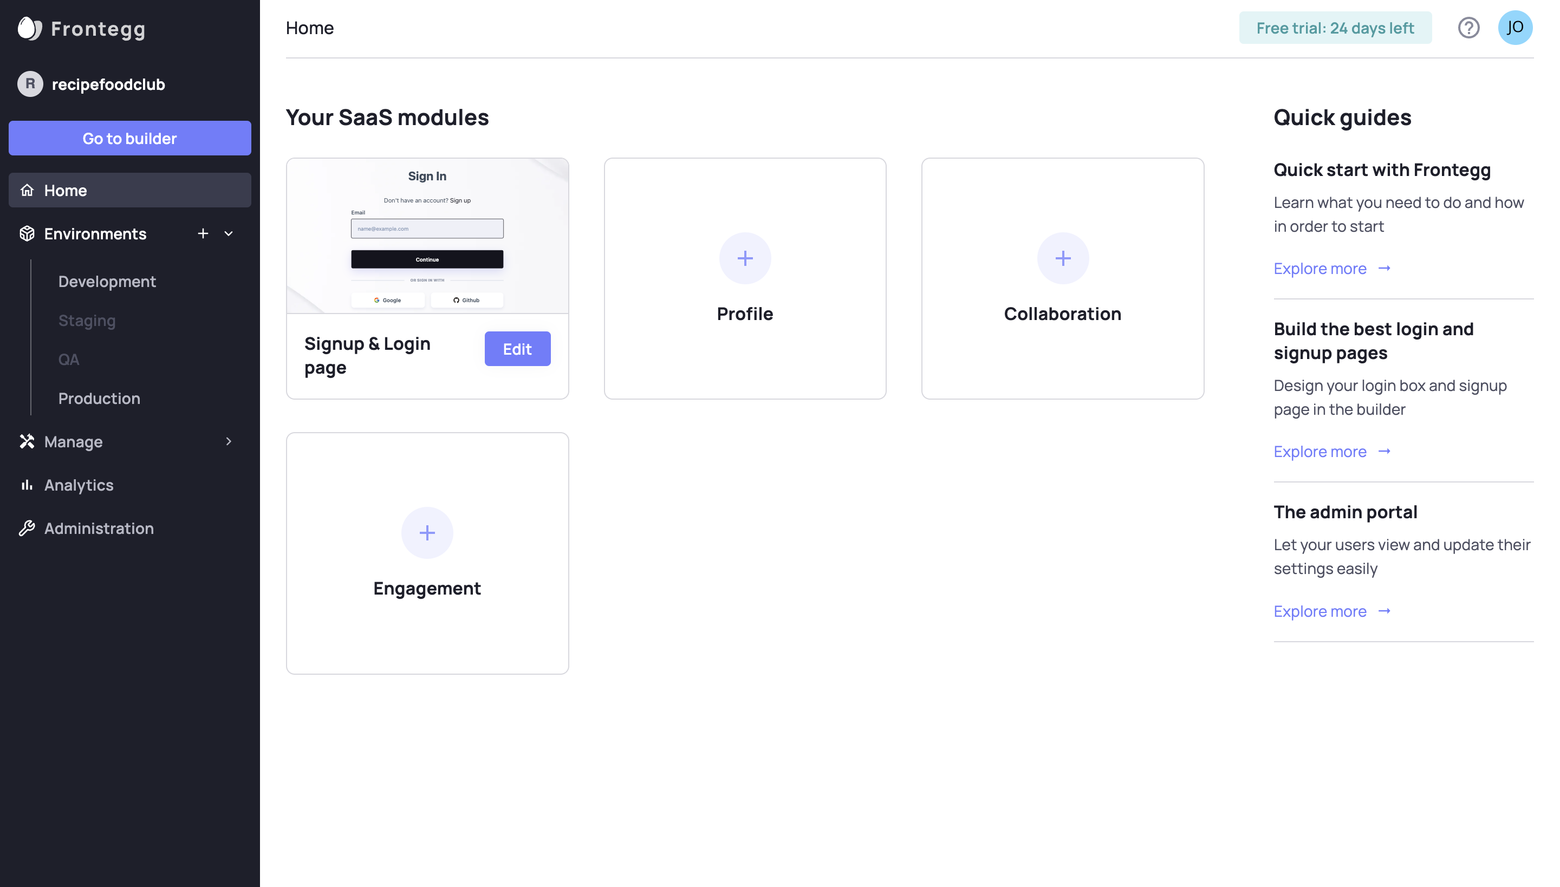Collapse the Environments section chevron
The width and height of the screenshot is (1560, 887).
tap(229, 233)
